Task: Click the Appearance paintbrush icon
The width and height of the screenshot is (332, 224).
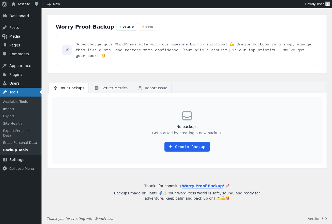Action: [5, 66]
